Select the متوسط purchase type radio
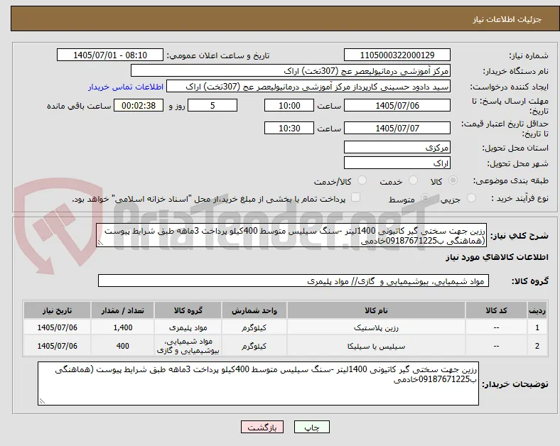The image size is (560, 446). click(x=425, y=198)
